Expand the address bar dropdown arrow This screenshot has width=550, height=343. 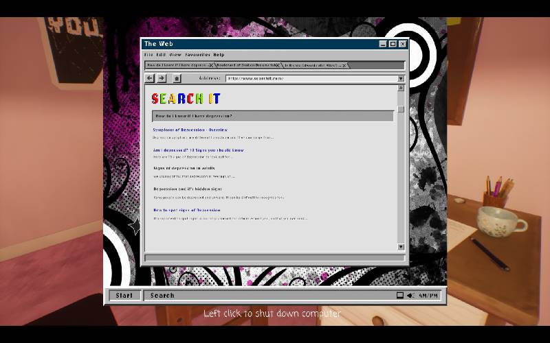[401, 78]
